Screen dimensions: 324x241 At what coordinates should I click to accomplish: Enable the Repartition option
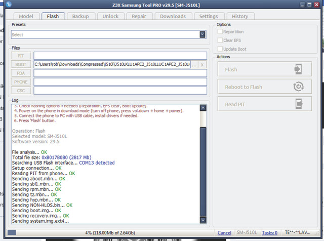coord(220,31)
